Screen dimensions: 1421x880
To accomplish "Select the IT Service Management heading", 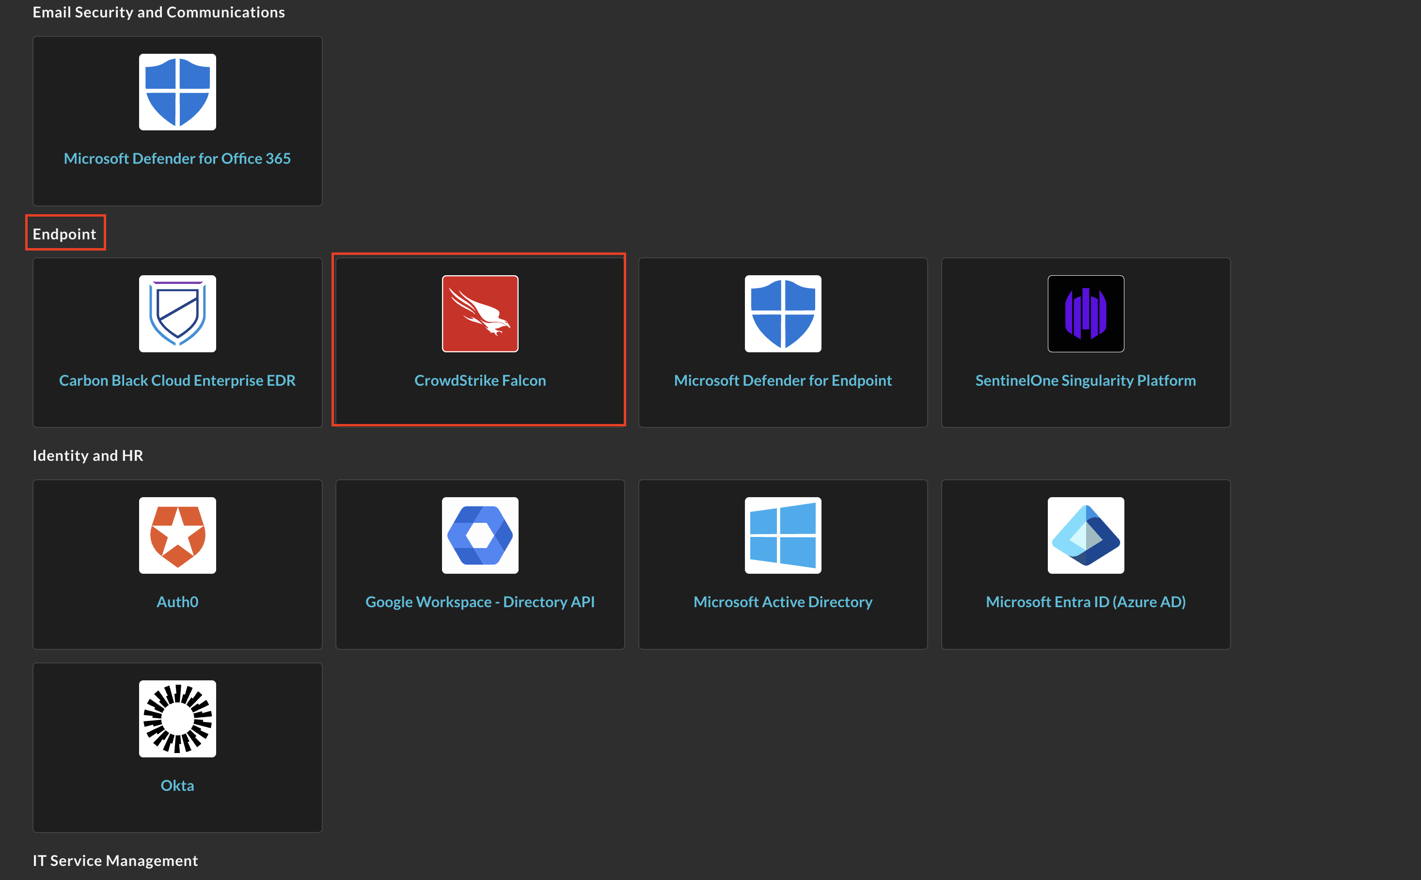I will (115, 861).
